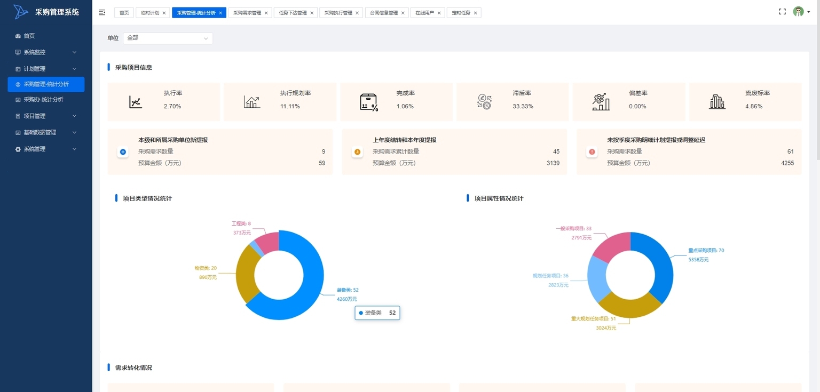Image resolution: width=820 pixels, height=392 pixels.
Task: Click the 执行率 line chart icon
Action: pos(136,102)
